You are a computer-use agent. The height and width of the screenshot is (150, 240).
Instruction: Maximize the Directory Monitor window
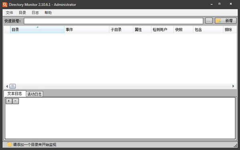220,4
